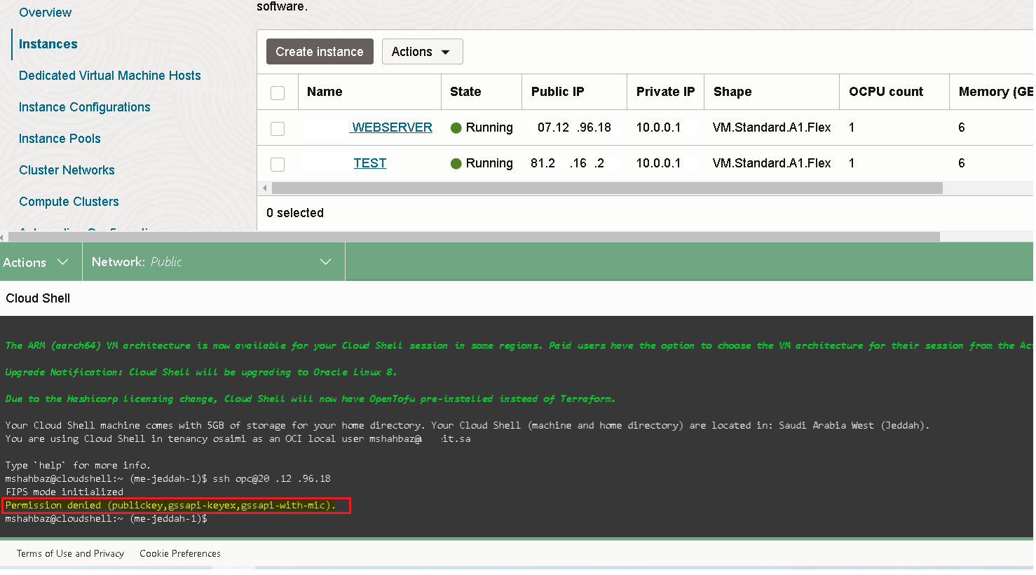1036x575 pixels.
Task: Expand the table Actions dropdown
Action: [422, 52]
